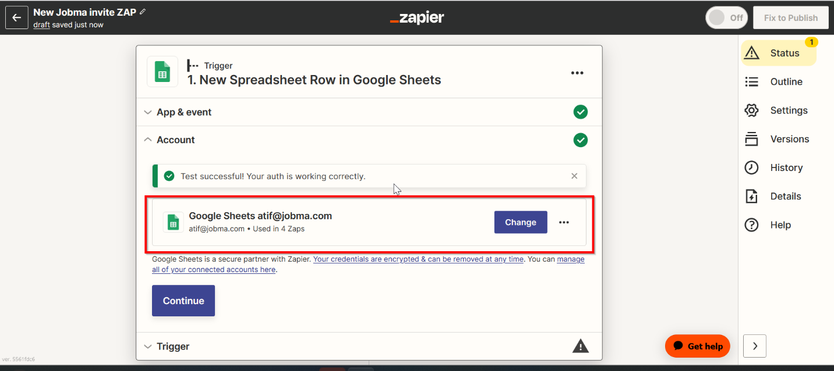Image resolution: width=834 pixels, height=371 pixels.
Task: Click the Get help chat button
Action: 698,346
